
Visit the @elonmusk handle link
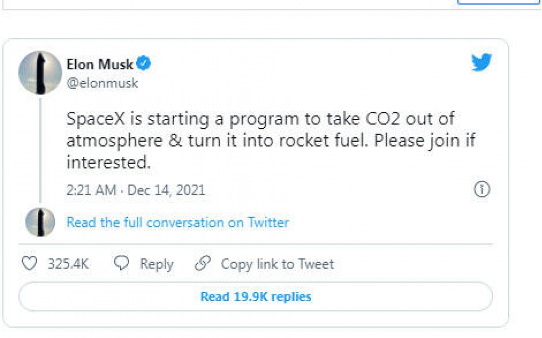point(102,83)
